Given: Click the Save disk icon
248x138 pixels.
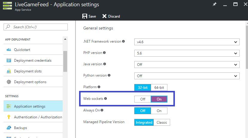Looking at the screenshot, I should (85, 16).
